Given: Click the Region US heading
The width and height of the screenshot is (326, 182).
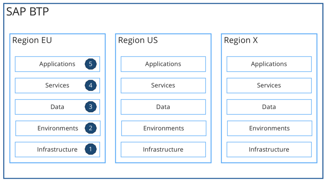Looking at the screenshot, I should click(138, 40).
